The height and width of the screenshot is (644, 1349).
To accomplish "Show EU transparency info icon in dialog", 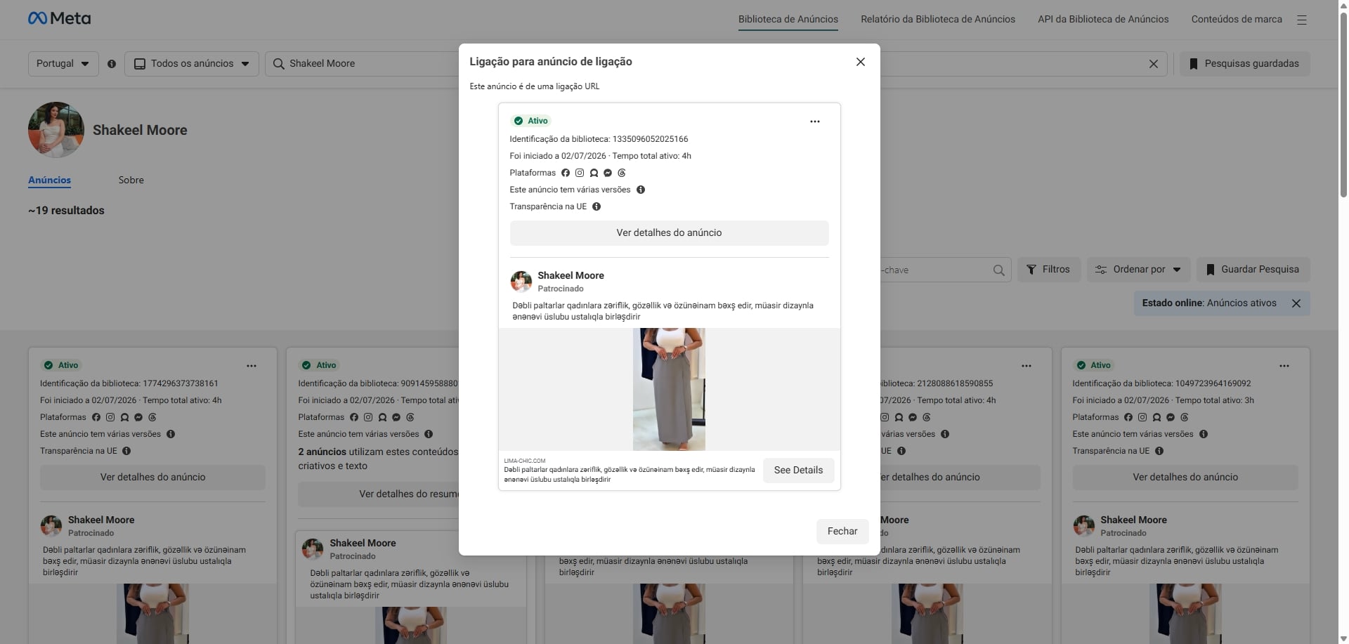I will pyautogui.click(x=597, y=206).
